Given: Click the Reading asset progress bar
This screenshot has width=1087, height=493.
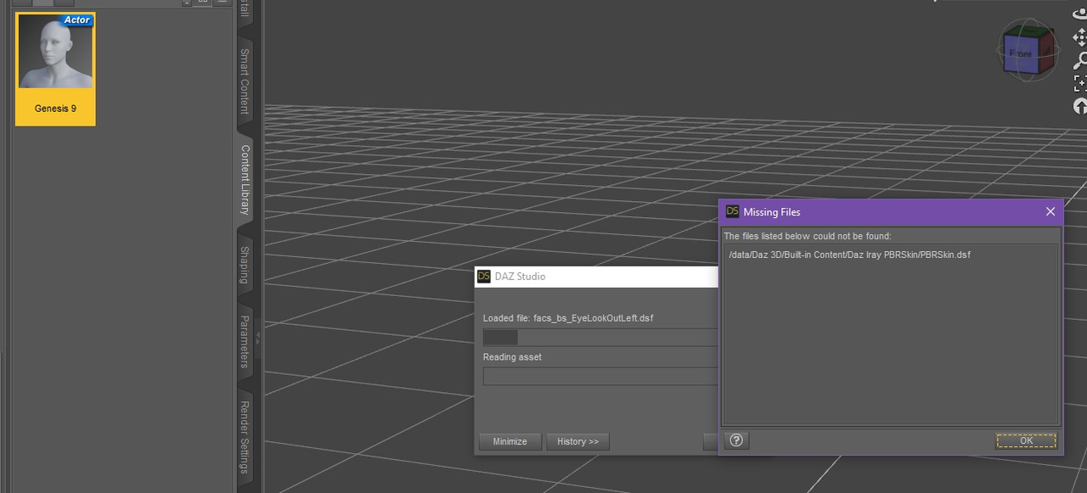Looking at the screenshot, I should 600,376.
